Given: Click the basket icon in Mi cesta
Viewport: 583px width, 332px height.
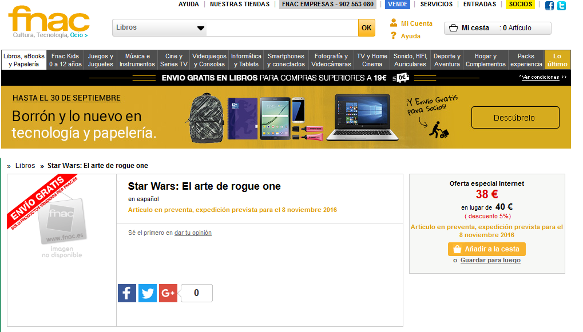Looking at the screenshot, I should [x=453, y=28].
